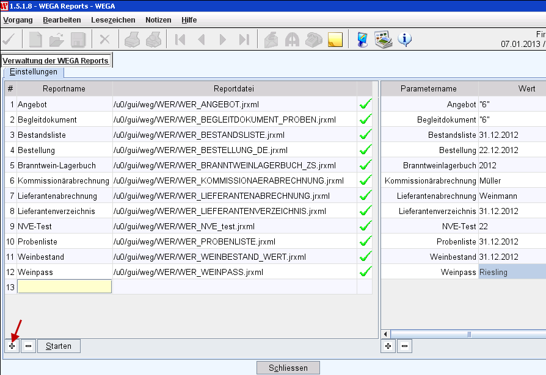Screen dimensions: 546x375
Task: Click the plus button under the report list
Action: 12,346
